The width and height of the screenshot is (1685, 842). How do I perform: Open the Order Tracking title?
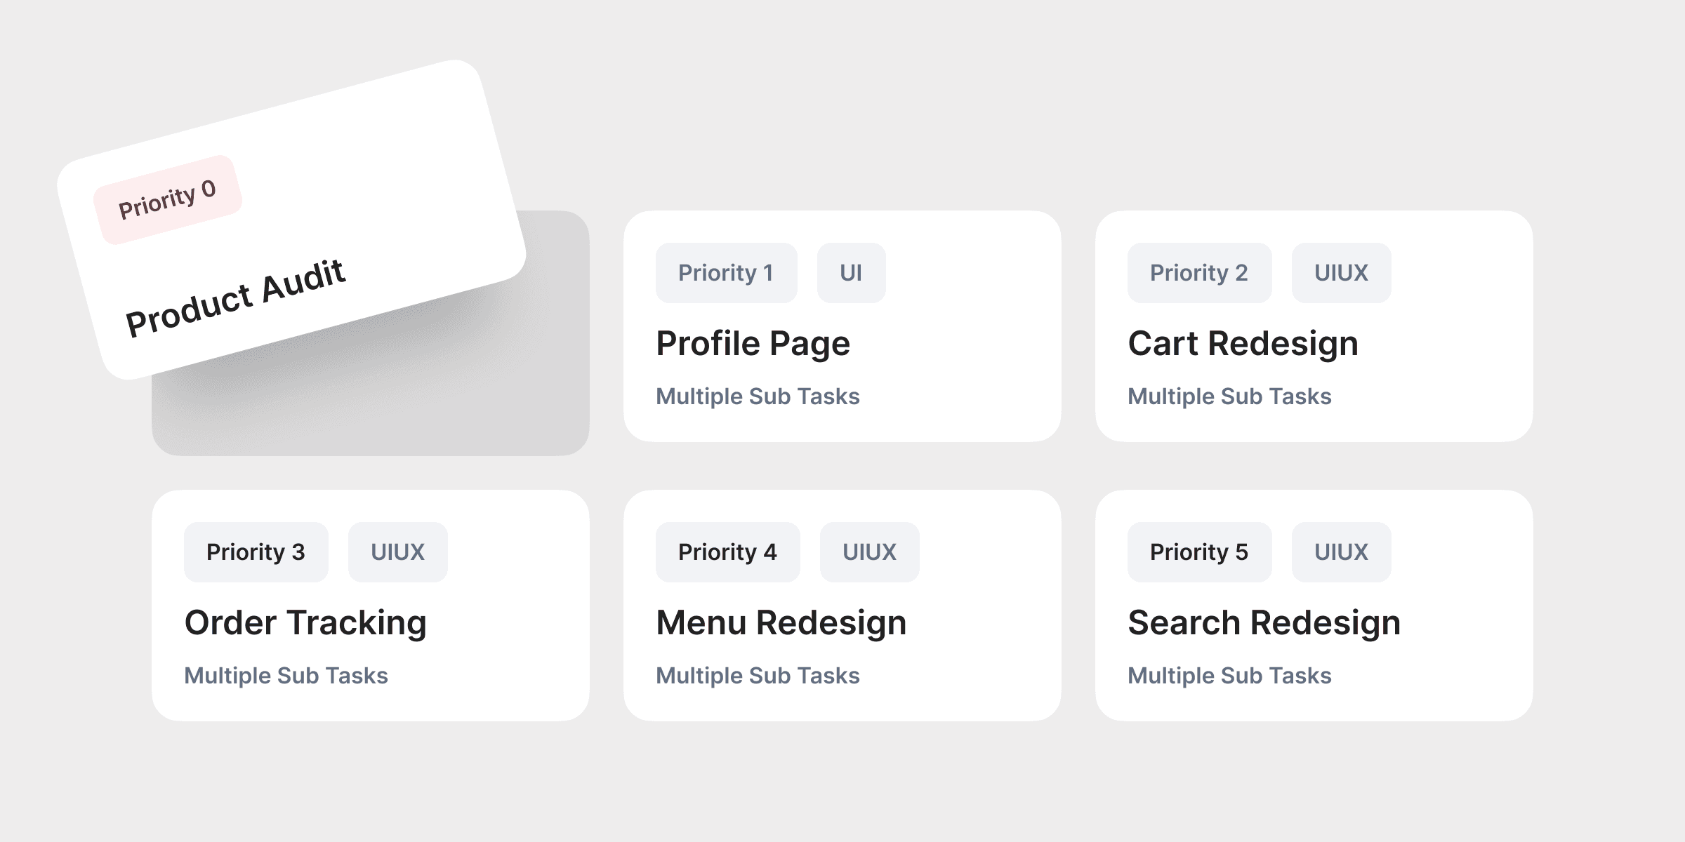305,623
